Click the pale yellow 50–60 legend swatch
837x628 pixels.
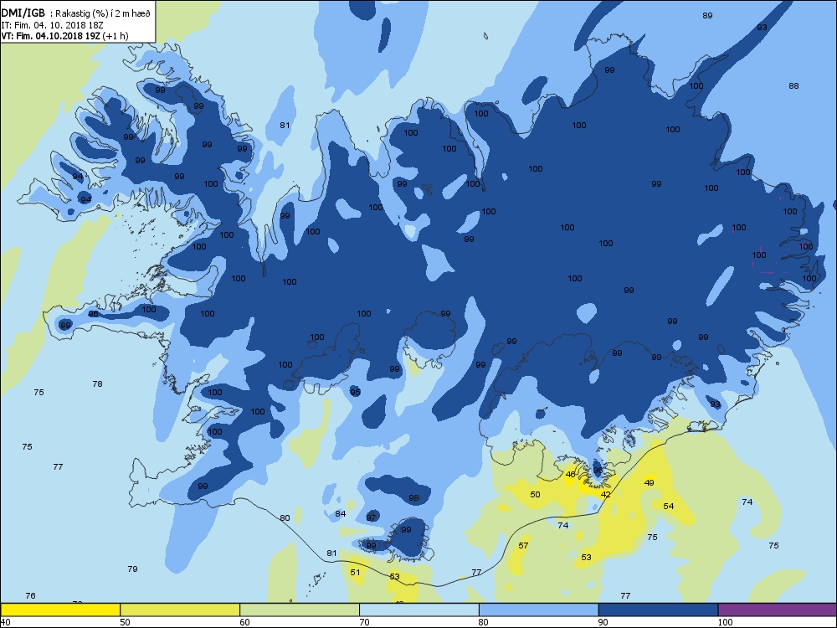coord(180,610)
